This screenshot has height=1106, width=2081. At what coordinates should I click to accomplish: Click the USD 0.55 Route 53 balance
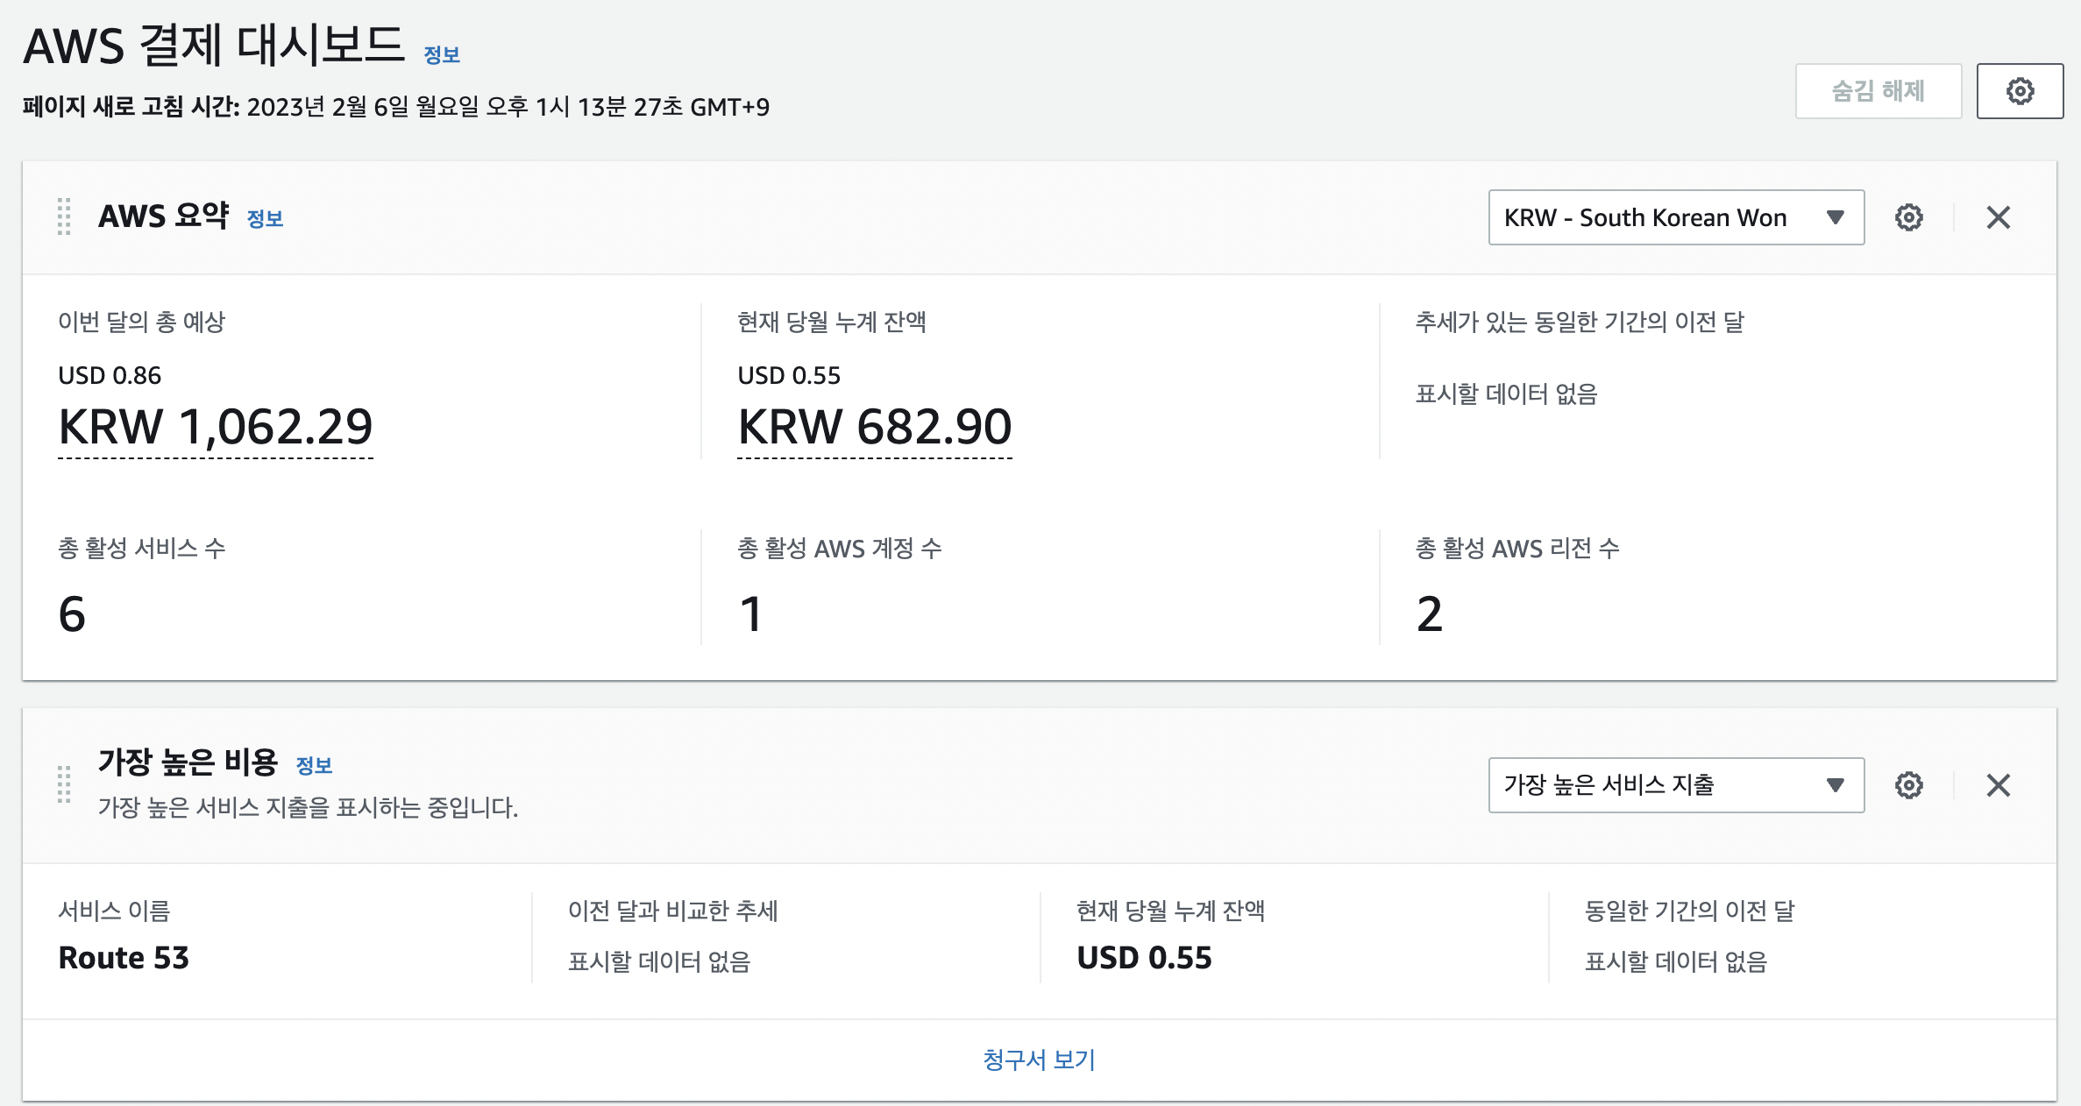pos(1144,958)
